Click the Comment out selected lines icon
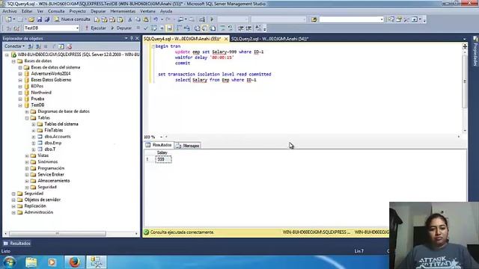479x269 pixels. [223, 28]
